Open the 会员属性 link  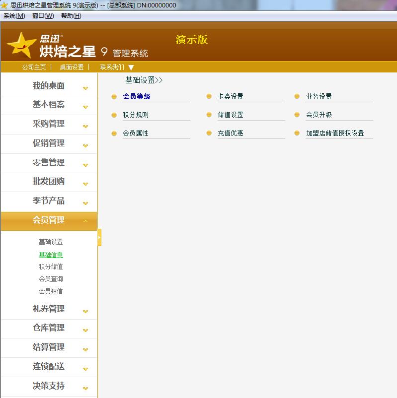(136, 133)
